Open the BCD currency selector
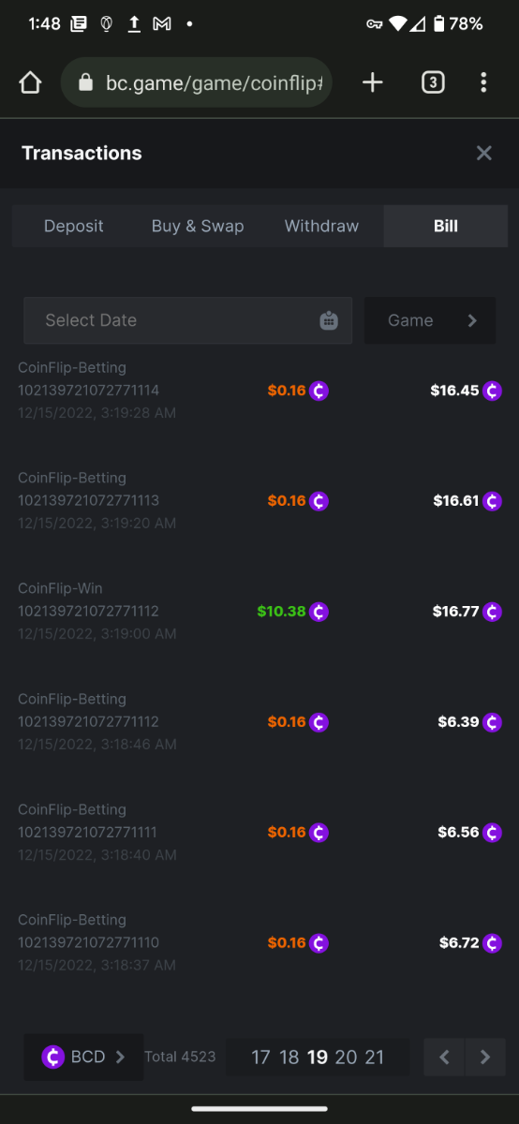Screen dimensions: 519x1124 pos(83,1057)
